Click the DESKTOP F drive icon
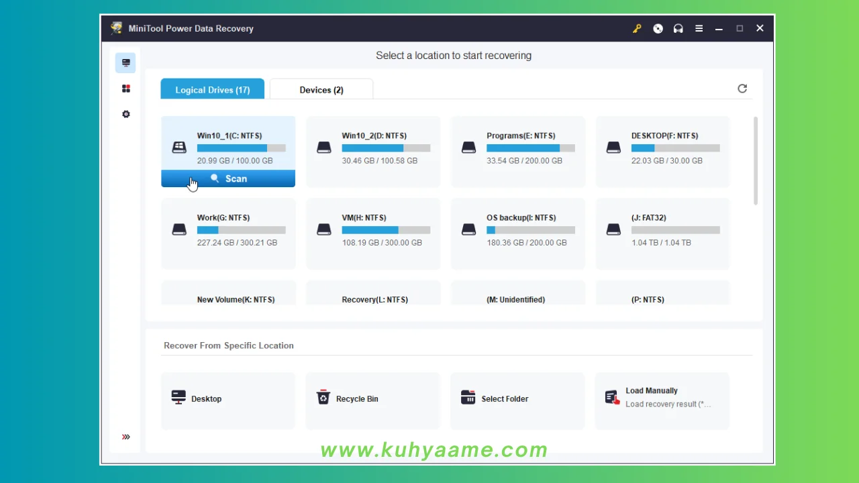Screen dimensions: 859x483 [613, 148]
